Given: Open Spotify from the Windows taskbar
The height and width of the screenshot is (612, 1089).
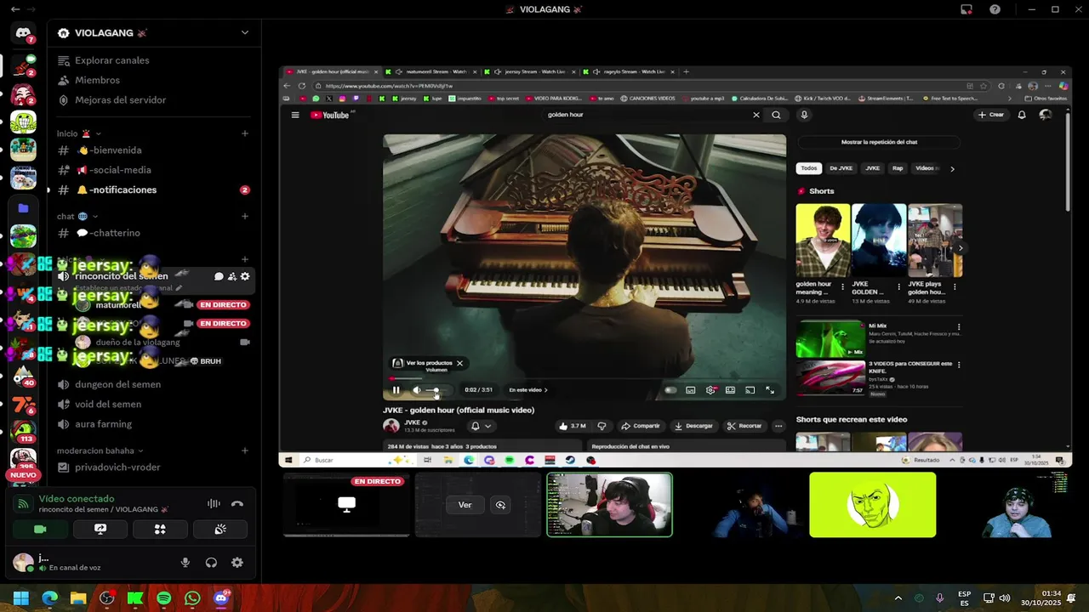Looking at the screenshot, I should 163,598.
